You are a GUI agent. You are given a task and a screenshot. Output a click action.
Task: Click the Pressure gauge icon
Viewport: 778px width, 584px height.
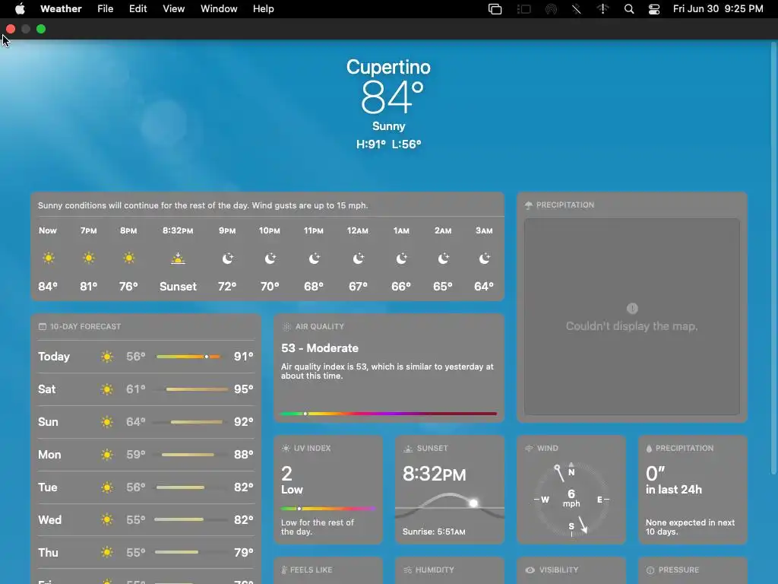650,570
